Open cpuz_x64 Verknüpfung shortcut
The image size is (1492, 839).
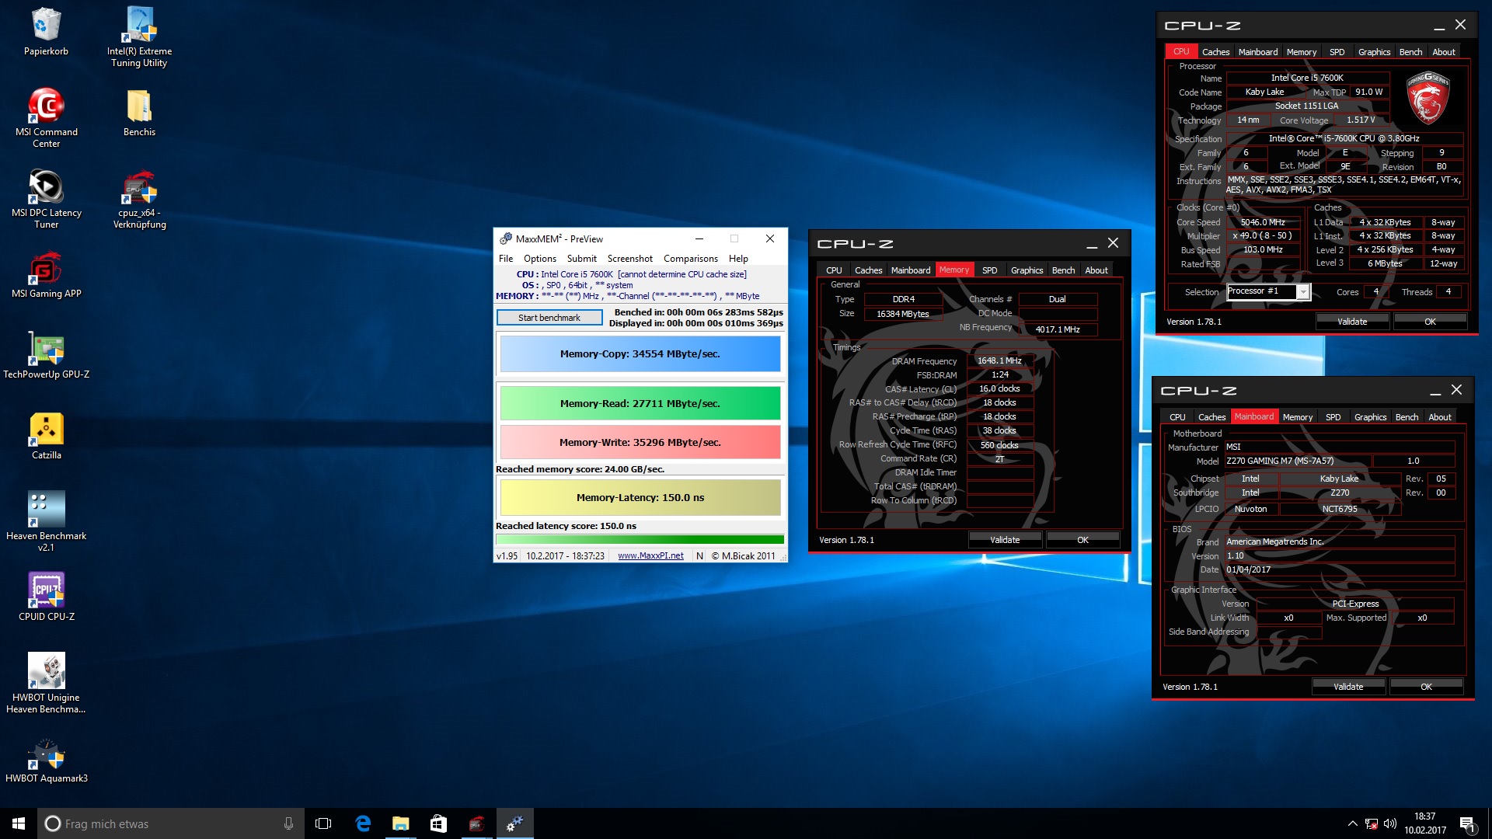139,199
